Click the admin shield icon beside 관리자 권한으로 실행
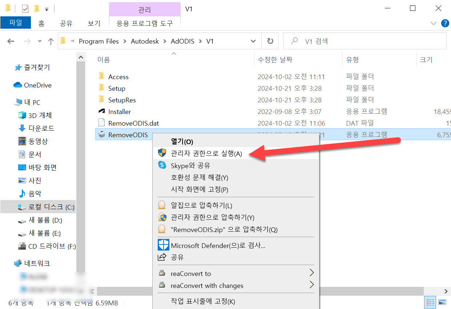 162,153
